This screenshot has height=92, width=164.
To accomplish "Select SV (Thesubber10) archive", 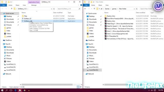I will 112,36.
